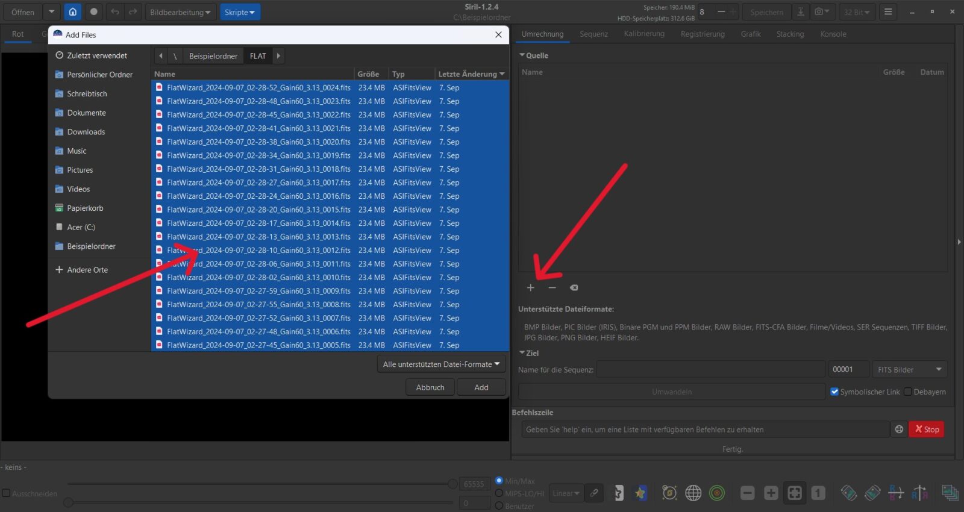Click the command help lifebuoy icon
Image resolution: width=964 pixels, height=512 pixels.
[x=899, y=429]
